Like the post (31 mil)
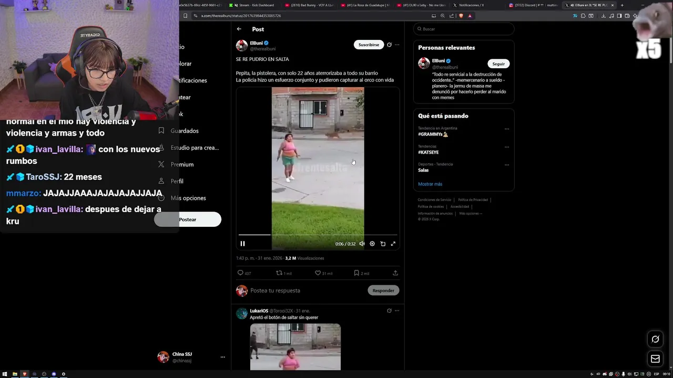 pyautogui.click(x=323, y=273)
